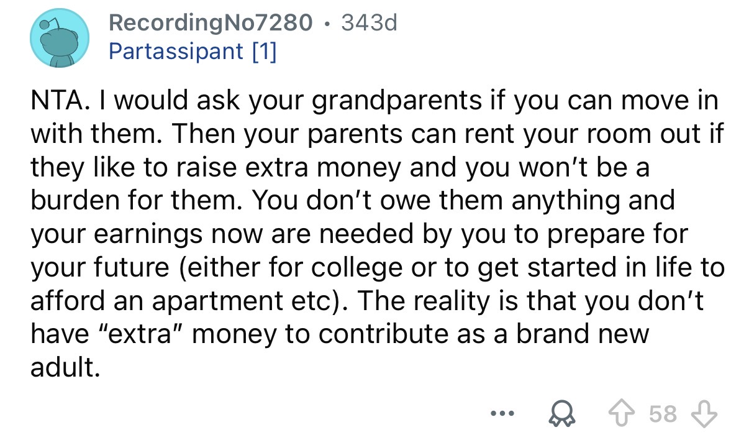Downvote the comment by RecordingNo7280
This screenshot has height=440, width=749.
click(x=706, y=413)
